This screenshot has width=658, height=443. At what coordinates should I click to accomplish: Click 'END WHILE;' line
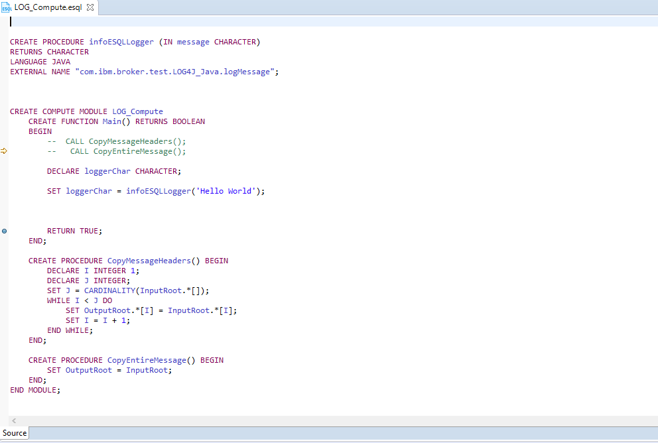click(x=70, y=330)
